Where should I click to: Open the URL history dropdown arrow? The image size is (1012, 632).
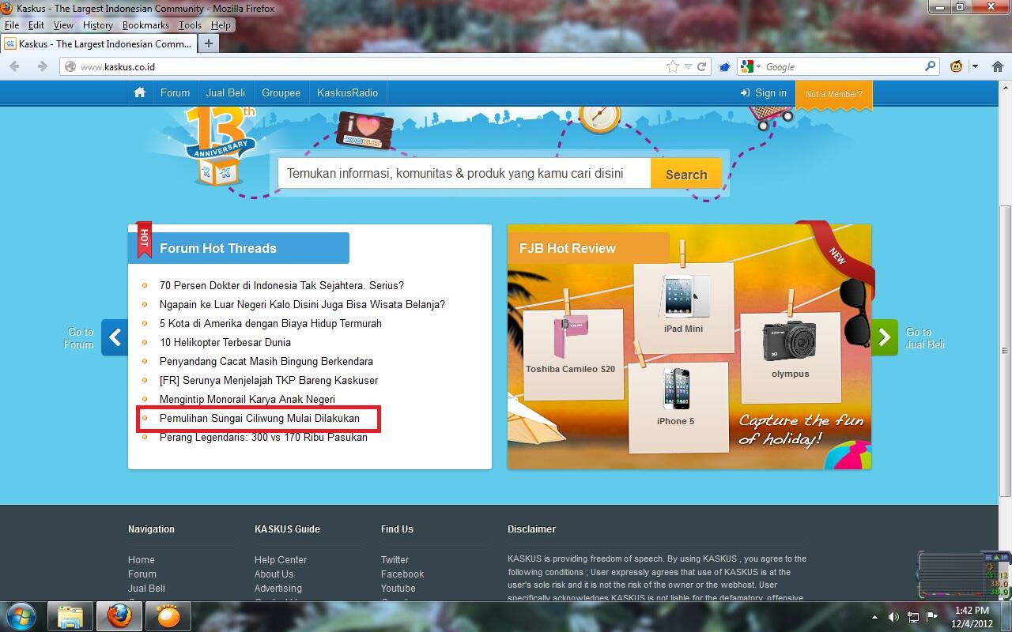point(688,67)
